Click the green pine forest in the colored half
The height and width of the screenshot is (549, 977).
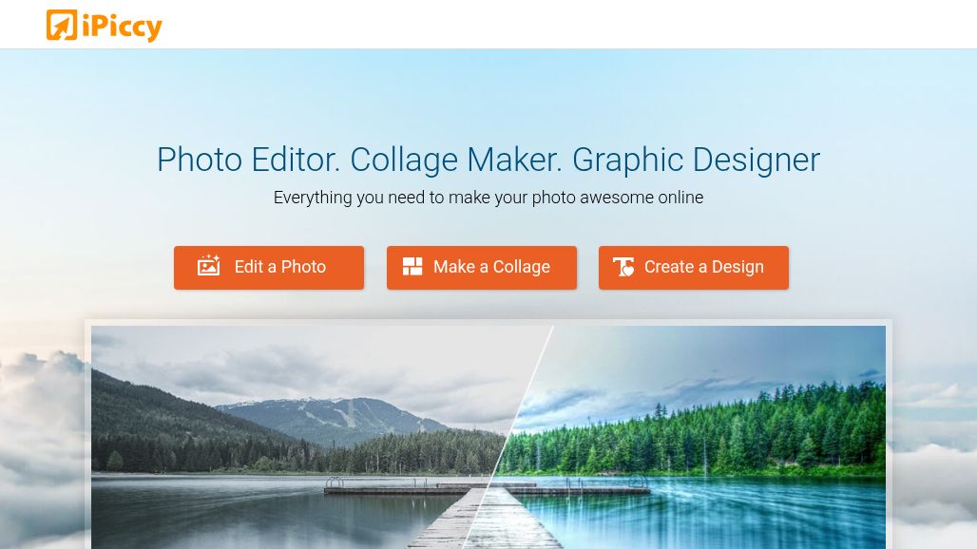click(x=698, y=436)
